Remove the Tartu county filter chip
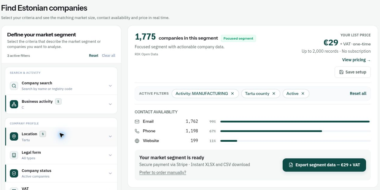 pyautogui.click(x=274, y=94)
